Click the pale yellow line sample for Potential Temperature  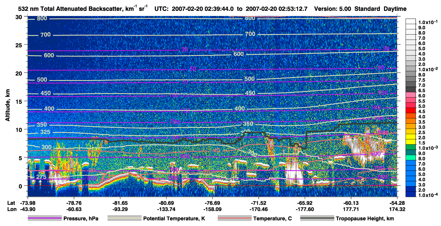(124, 219)
